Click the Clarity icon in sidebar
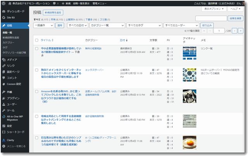This screenshot has width=248, height=156. click(x=4, y=140)
